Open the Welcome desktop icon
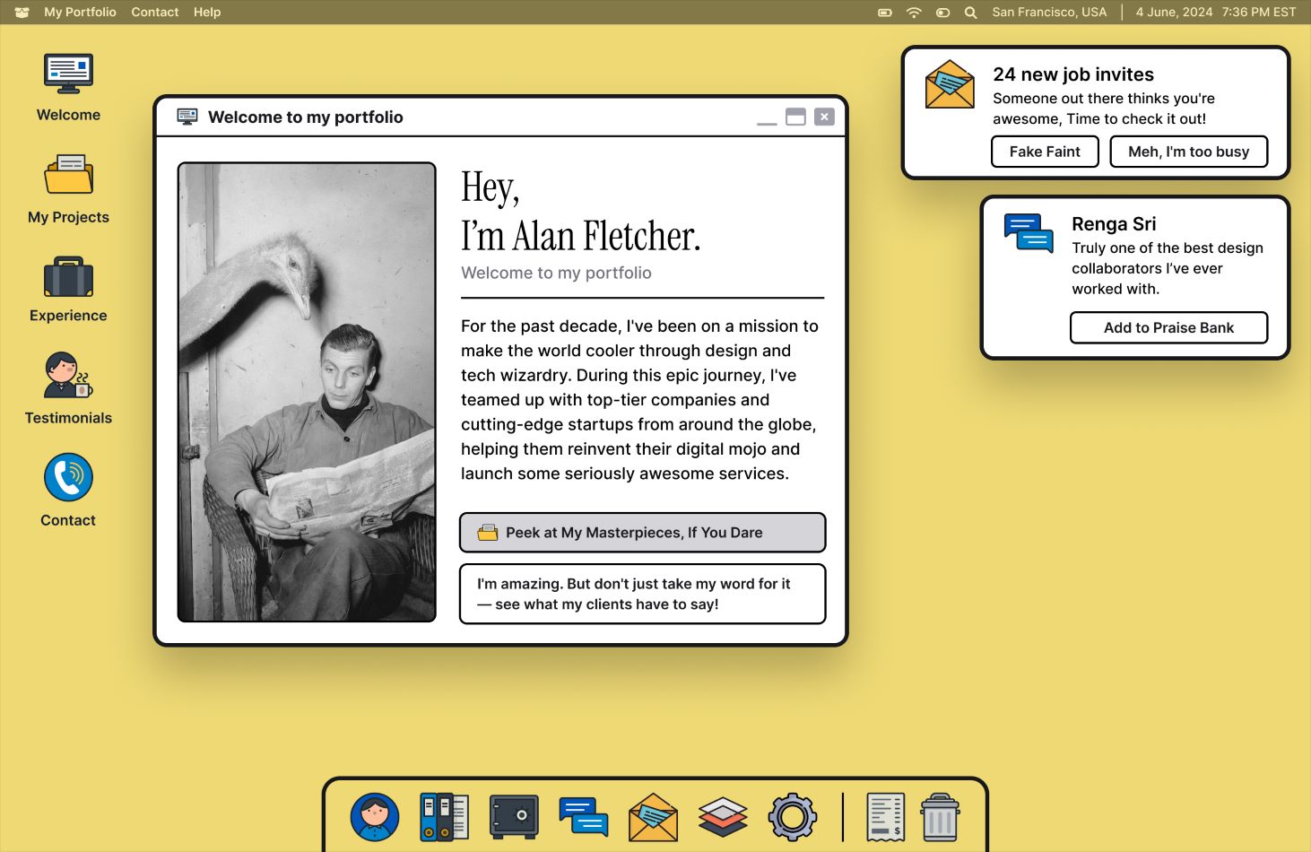Image resolution: width=1311 pixels, height=852 pixels. click(67, 74)
